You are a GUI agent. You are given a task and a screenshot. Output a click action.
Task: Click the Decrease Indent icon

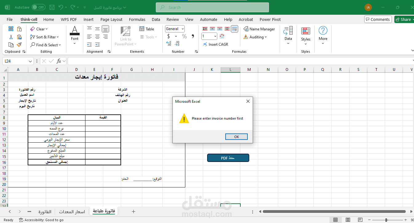89,45
